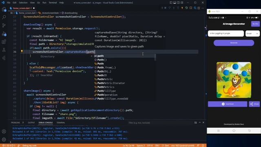Stop the debug session
This screenshot has width=261, height=147.
(x=191, y=8)
